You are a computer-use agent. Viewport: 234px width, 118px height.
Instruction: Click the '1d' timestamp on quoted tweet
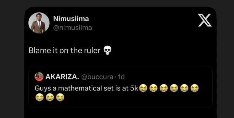[x=121, y=77]
